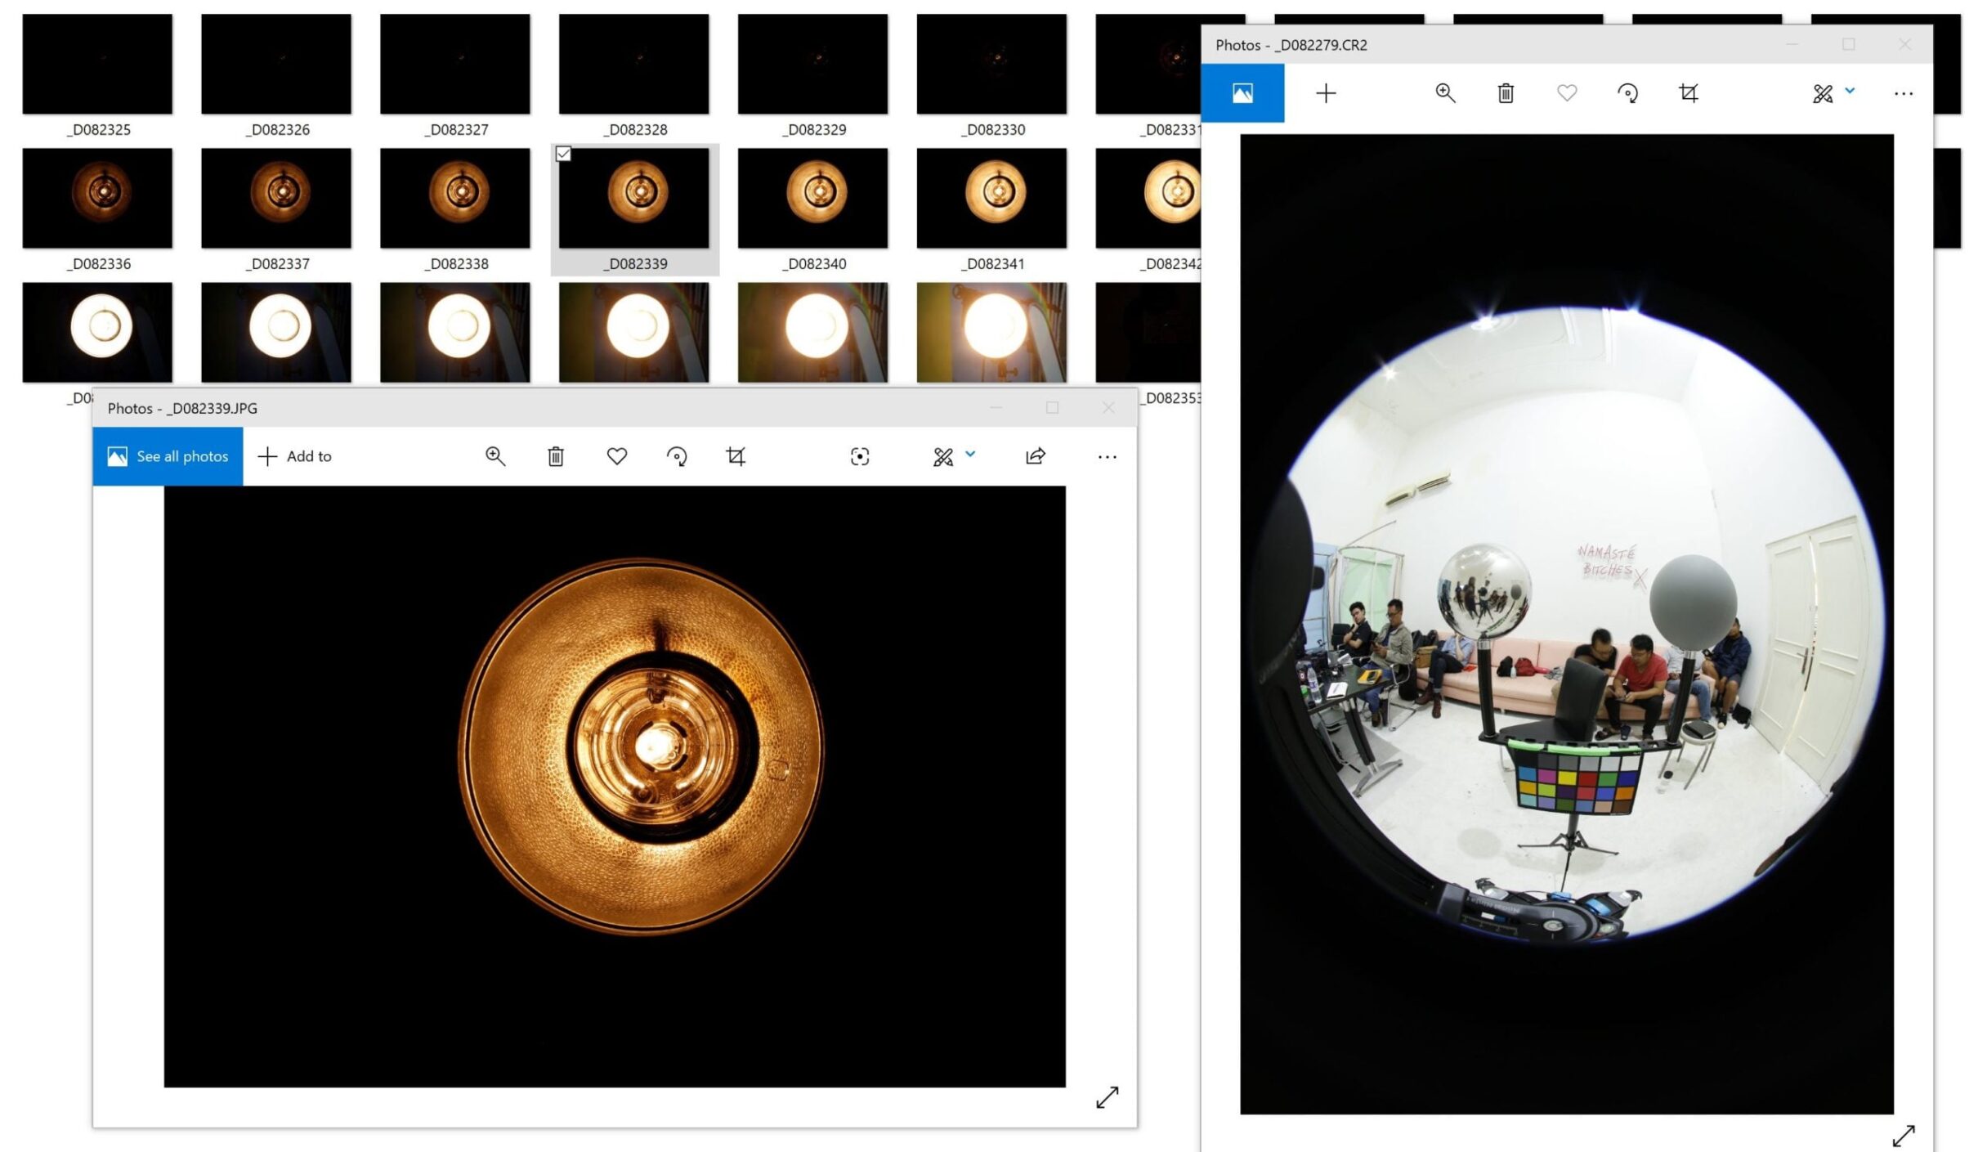Open the visual search icon in the _D082339.JPG window

coord(860,456)
